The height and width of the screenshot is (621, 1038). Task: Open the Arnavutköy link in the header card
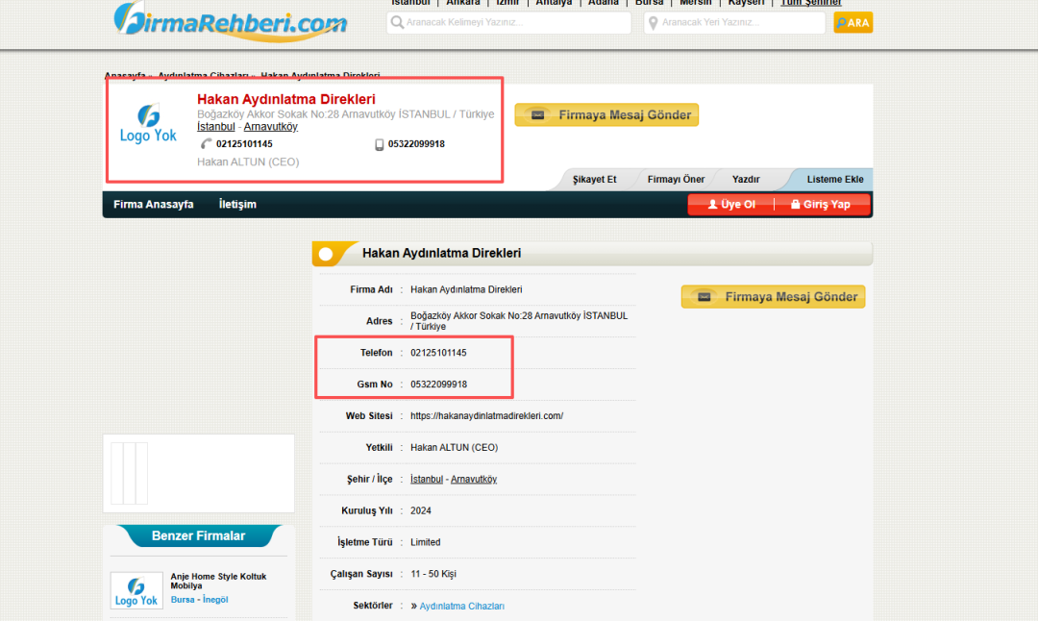point(271,127)
